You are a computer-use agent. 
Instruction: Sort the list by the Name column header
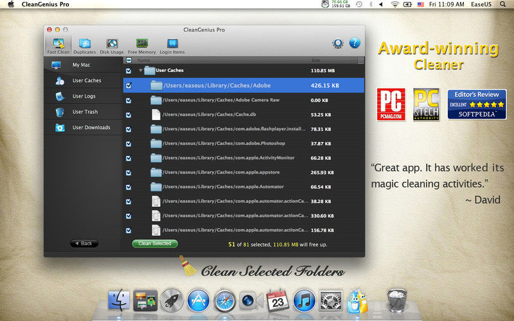click(x=143, y=60)
